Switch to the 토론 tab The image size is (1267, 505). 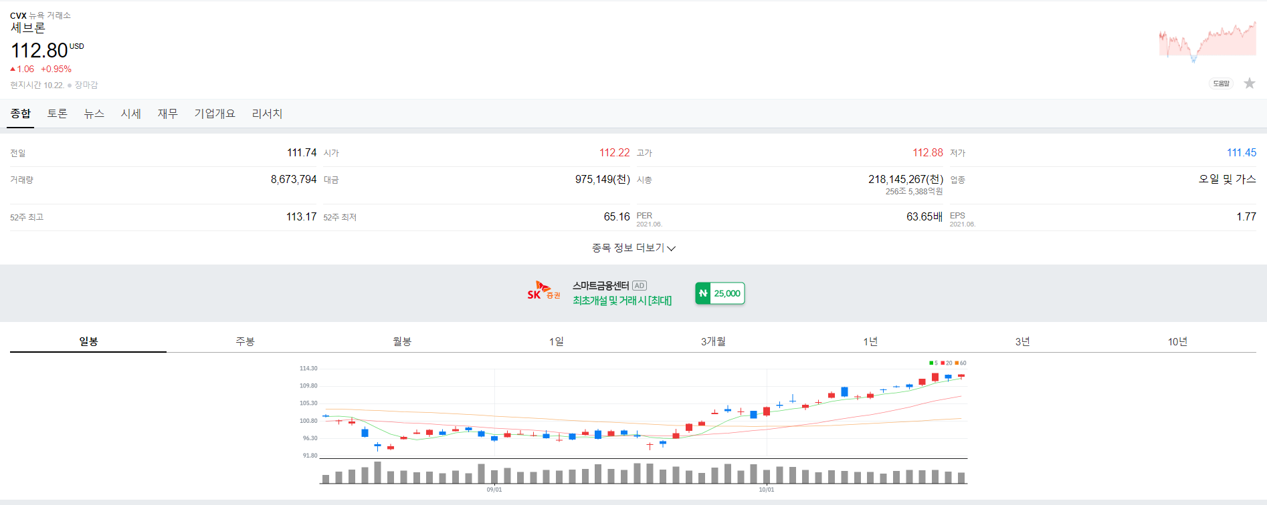[x=58, y=114]
